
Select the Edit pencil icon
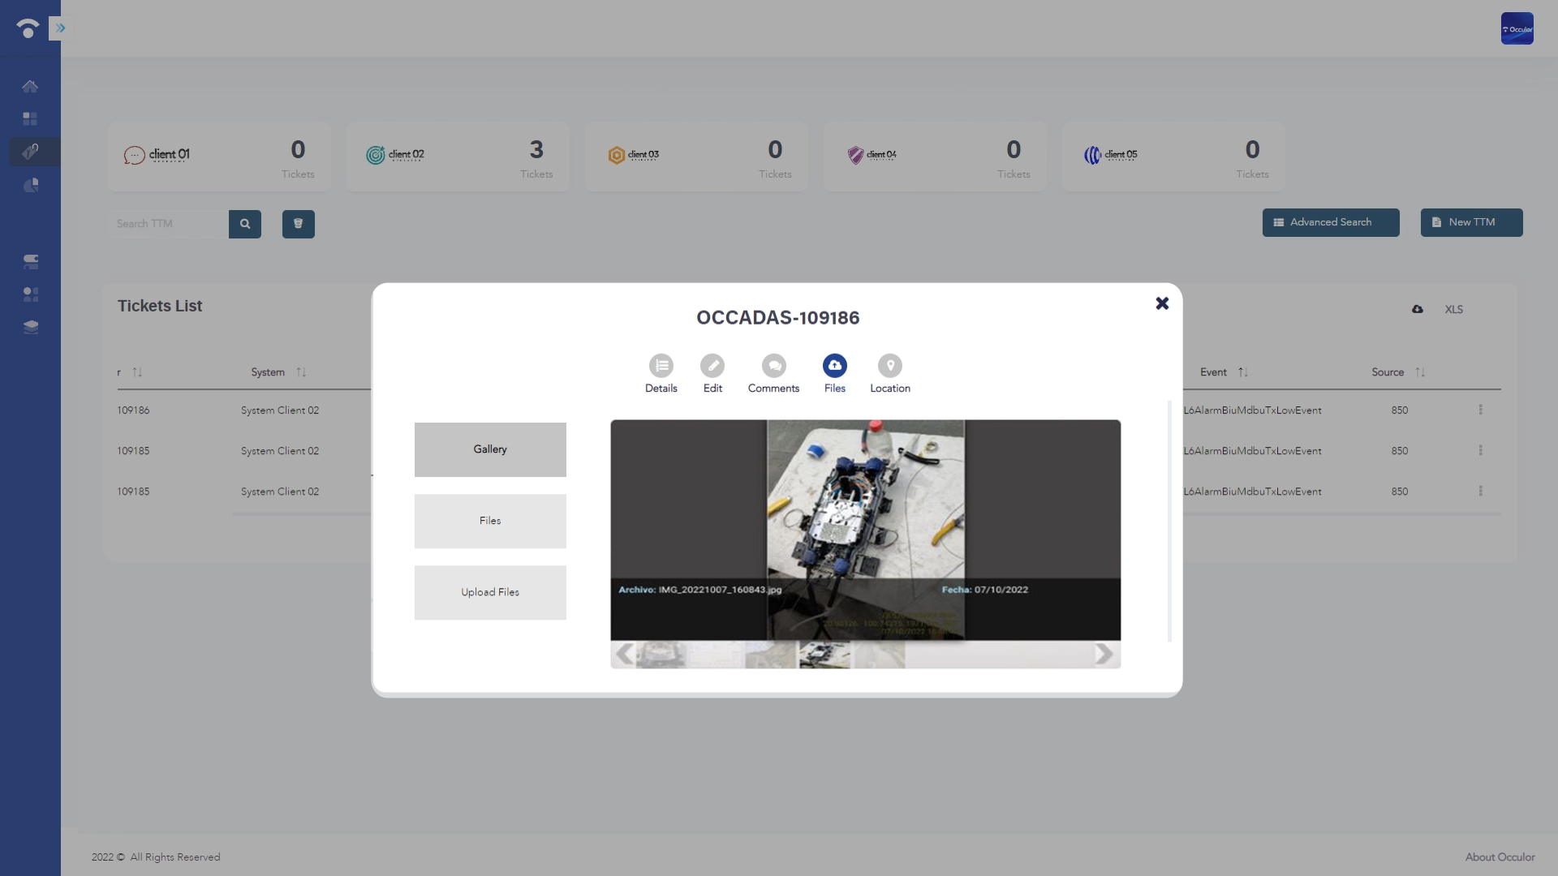[x=712, y=366]
